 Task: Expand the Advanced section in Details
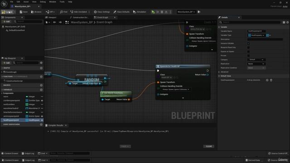tap(219, 72)
